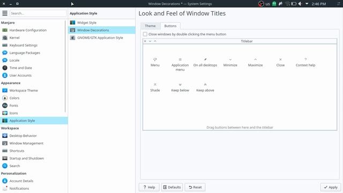Select the Shade button icon
This screenshot has width=343, height=193.
click(x=155, y=85)
